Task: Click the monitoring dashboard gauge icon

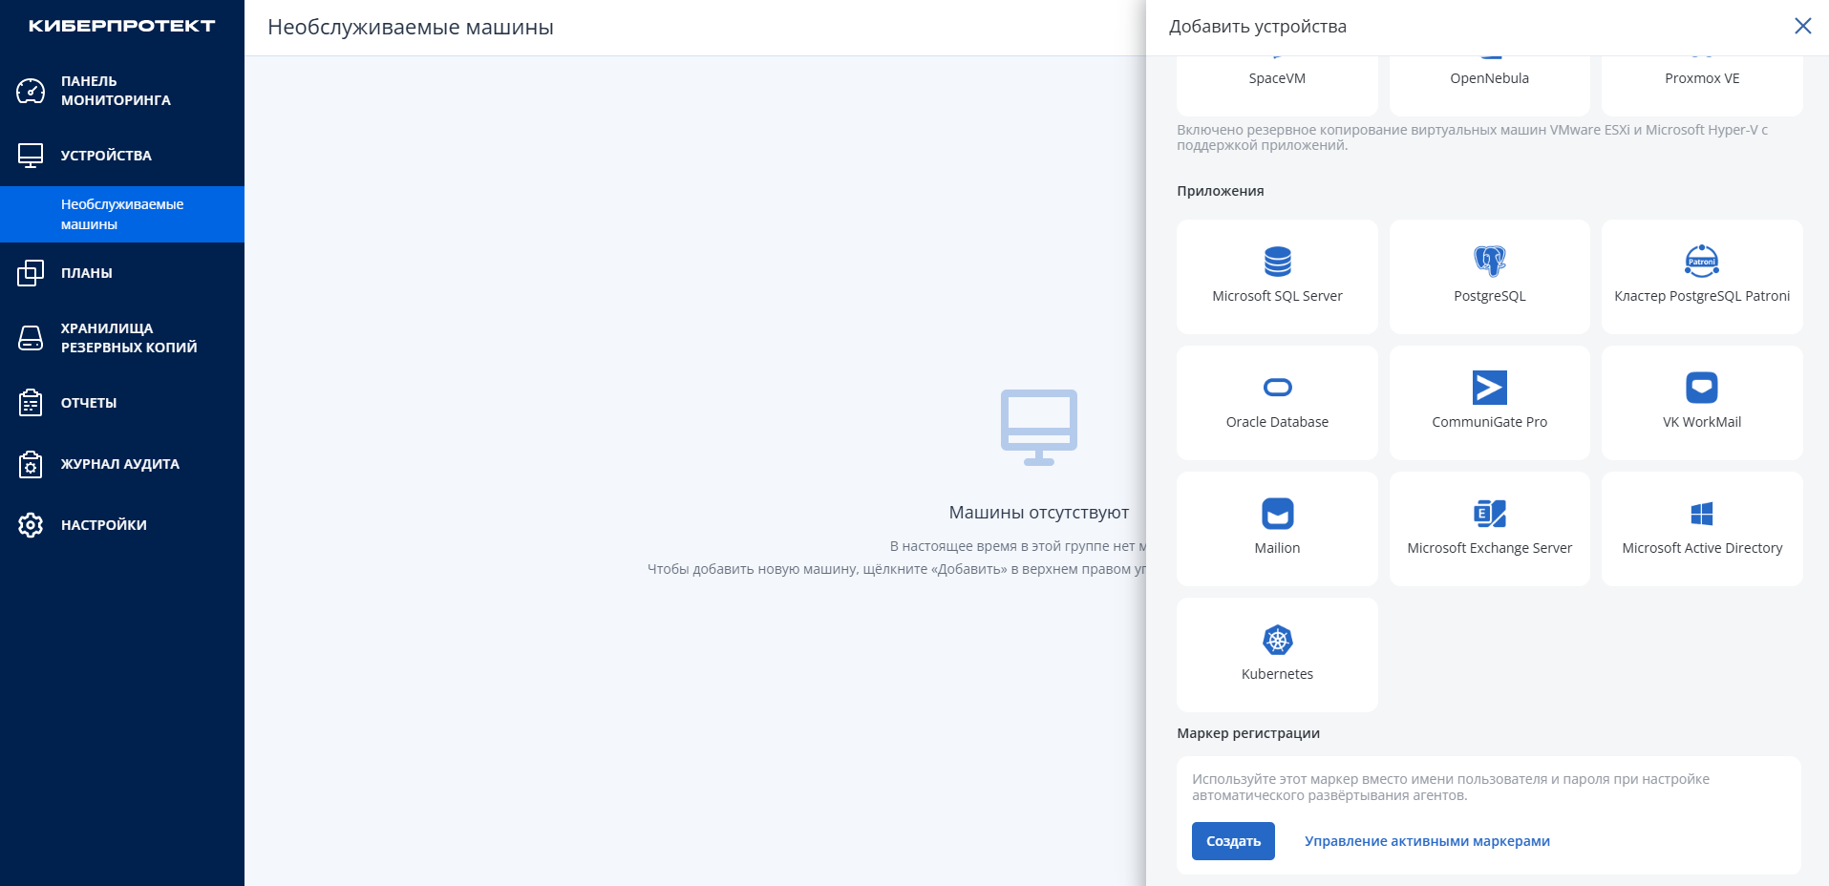Action: (31, 91)
